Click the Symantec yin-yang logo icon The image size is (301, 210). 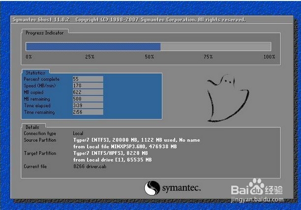pyautogui.click(x=152, y=188)
